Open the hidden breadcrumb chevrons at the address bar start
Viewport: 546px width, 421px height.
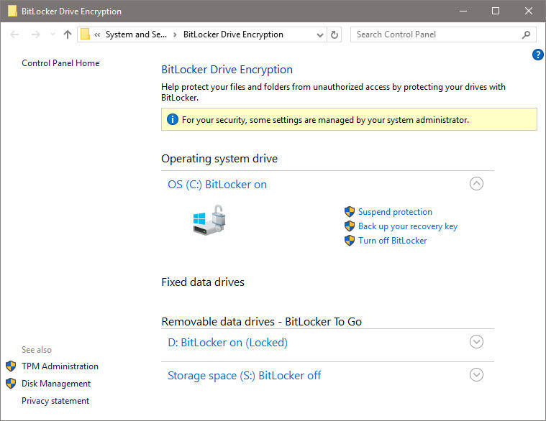pyautogui.click(x=97, y=34)
